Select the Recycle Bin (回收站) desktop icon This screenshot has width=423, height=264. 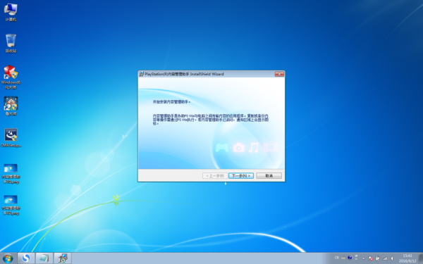click(11, 43)
